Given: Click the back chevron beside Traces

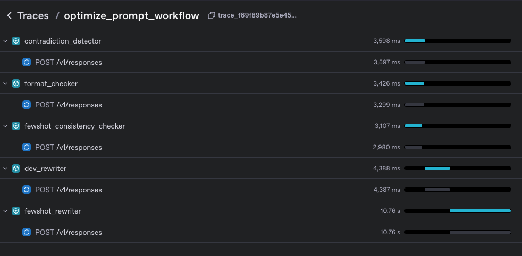Looking at the screenshot, I should tap(9, 16).
